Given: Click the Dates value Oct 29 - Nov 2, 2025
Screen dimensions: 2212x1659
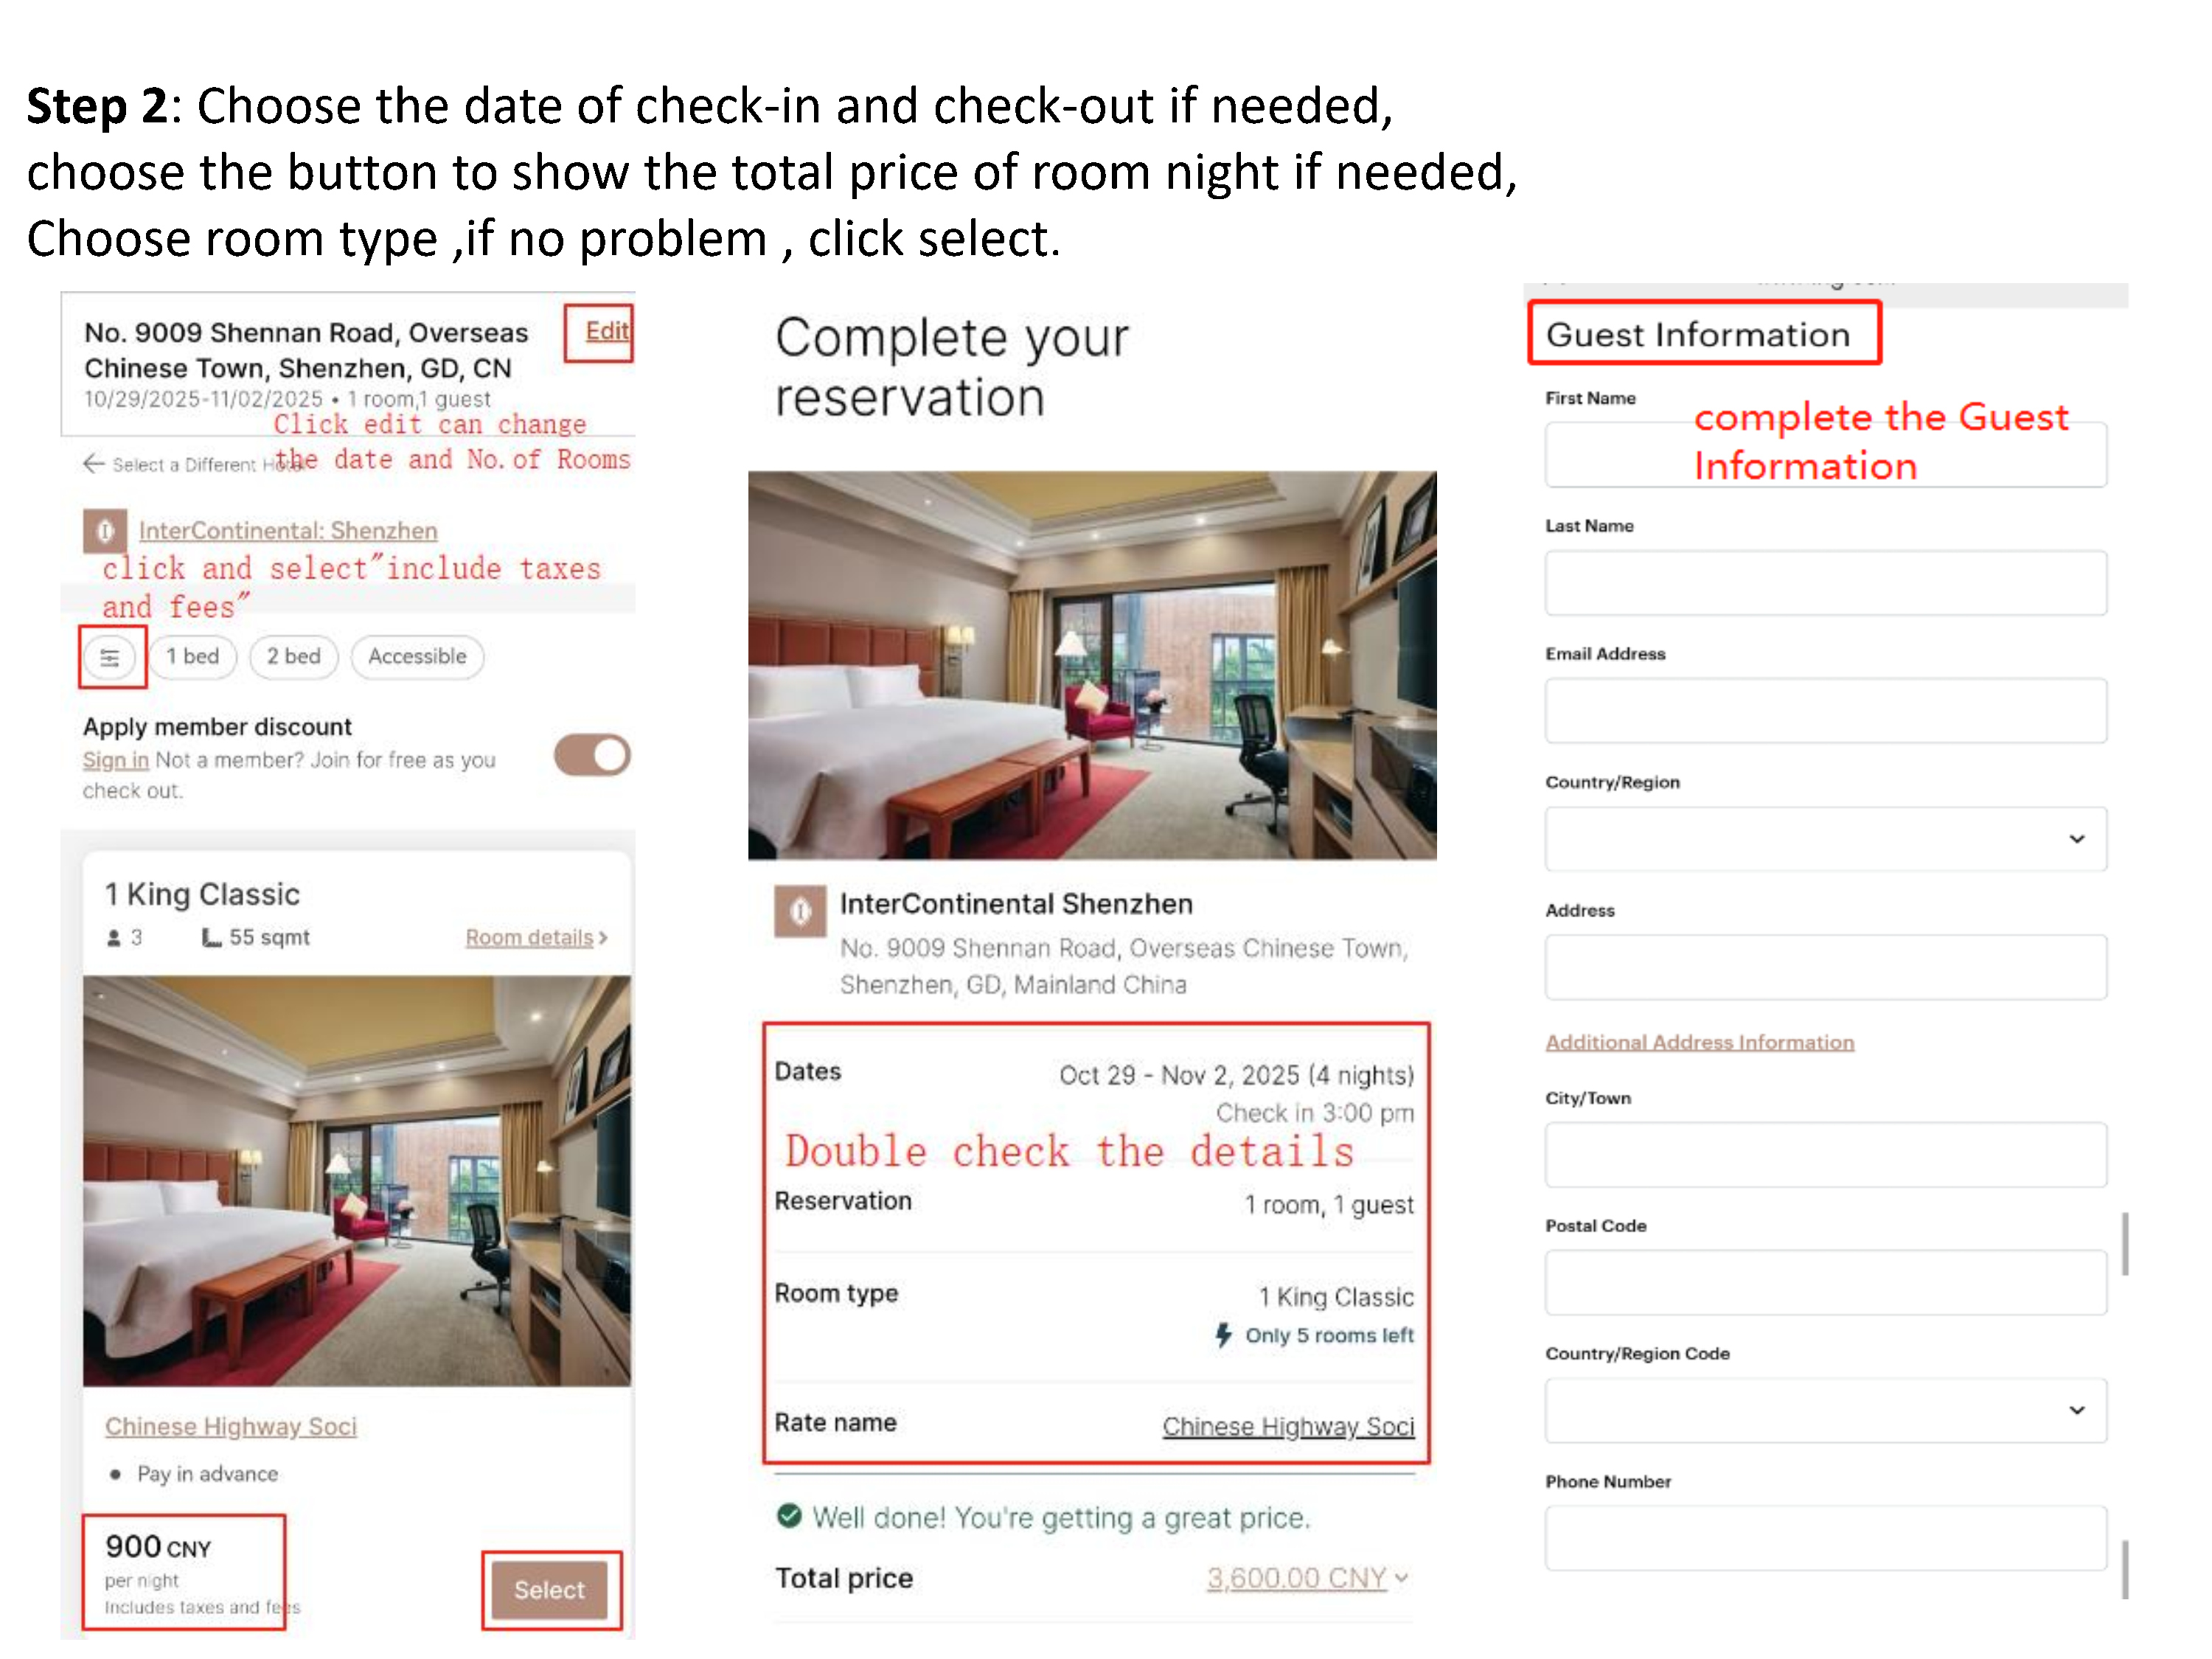Looking at the screenshot, I should (x=1236, y=1075).
